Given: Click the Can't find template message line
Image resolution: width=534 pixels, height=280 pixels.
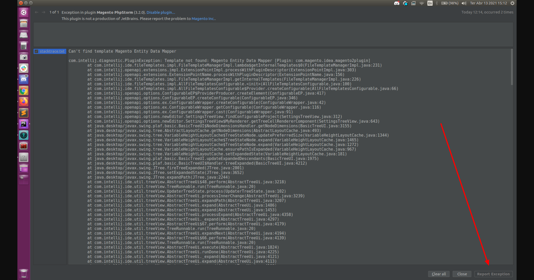Looking at the screenshot, I should pos(122,51).
